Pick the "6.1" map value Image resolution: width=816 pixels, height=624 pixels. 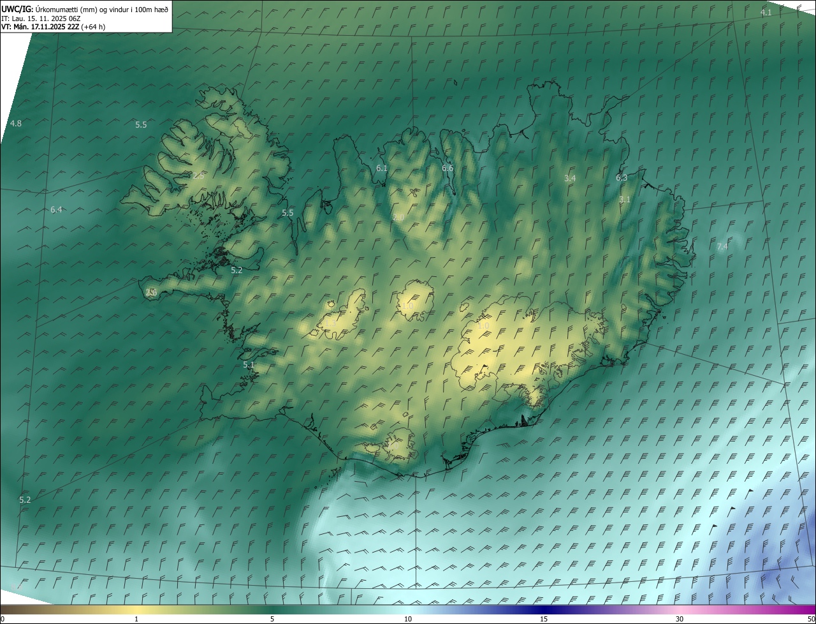tap(382, 168)
